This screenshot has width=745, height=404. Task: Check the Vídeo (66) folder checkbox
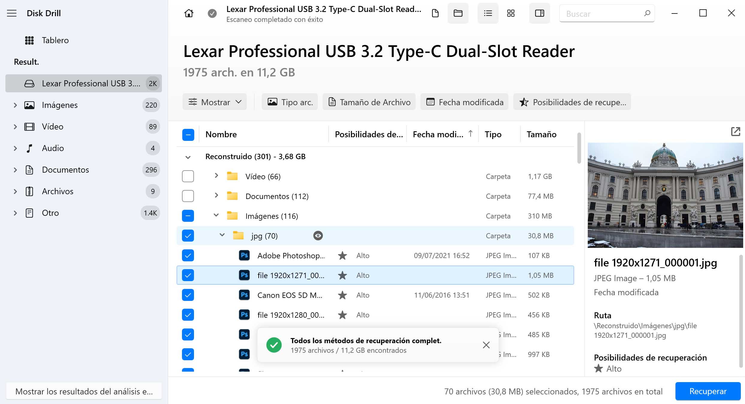(x=188, y=176)
